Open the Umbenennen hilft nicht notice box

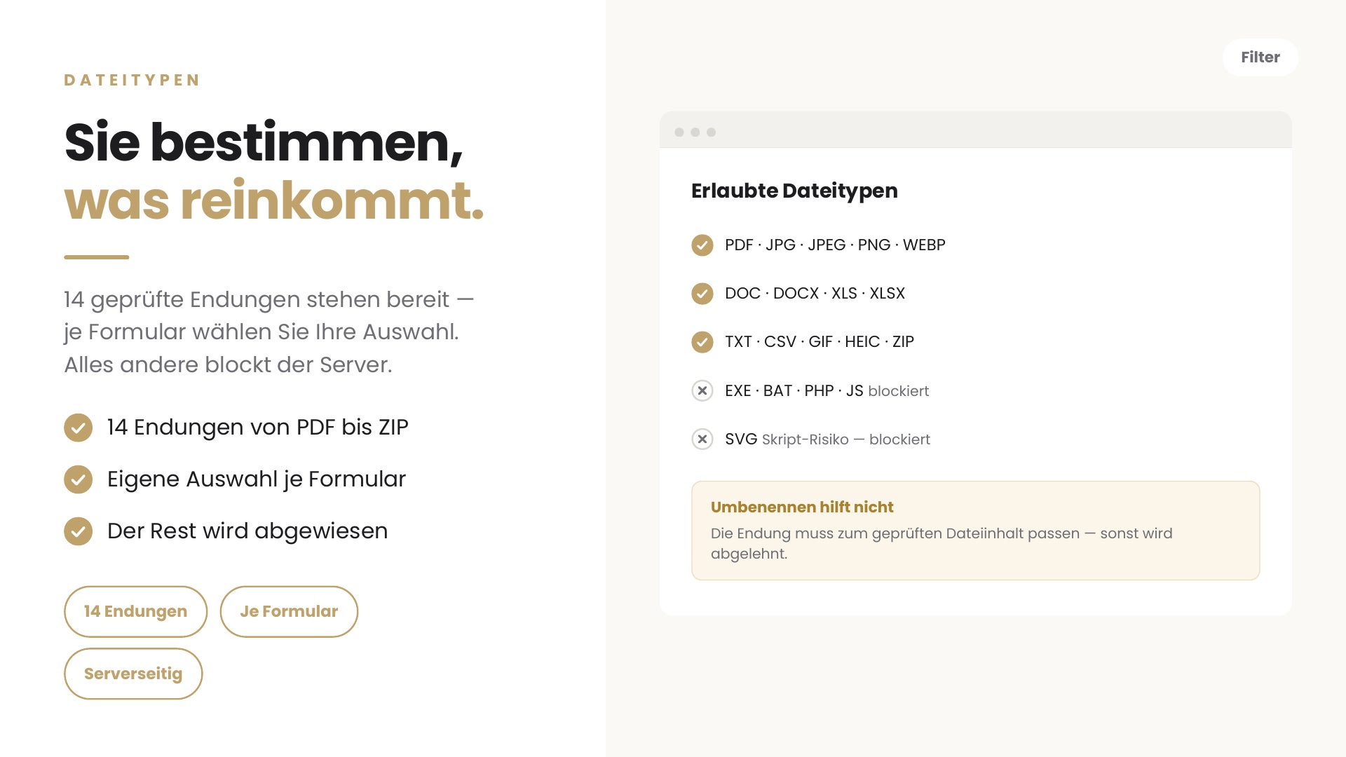pos(975,531)
